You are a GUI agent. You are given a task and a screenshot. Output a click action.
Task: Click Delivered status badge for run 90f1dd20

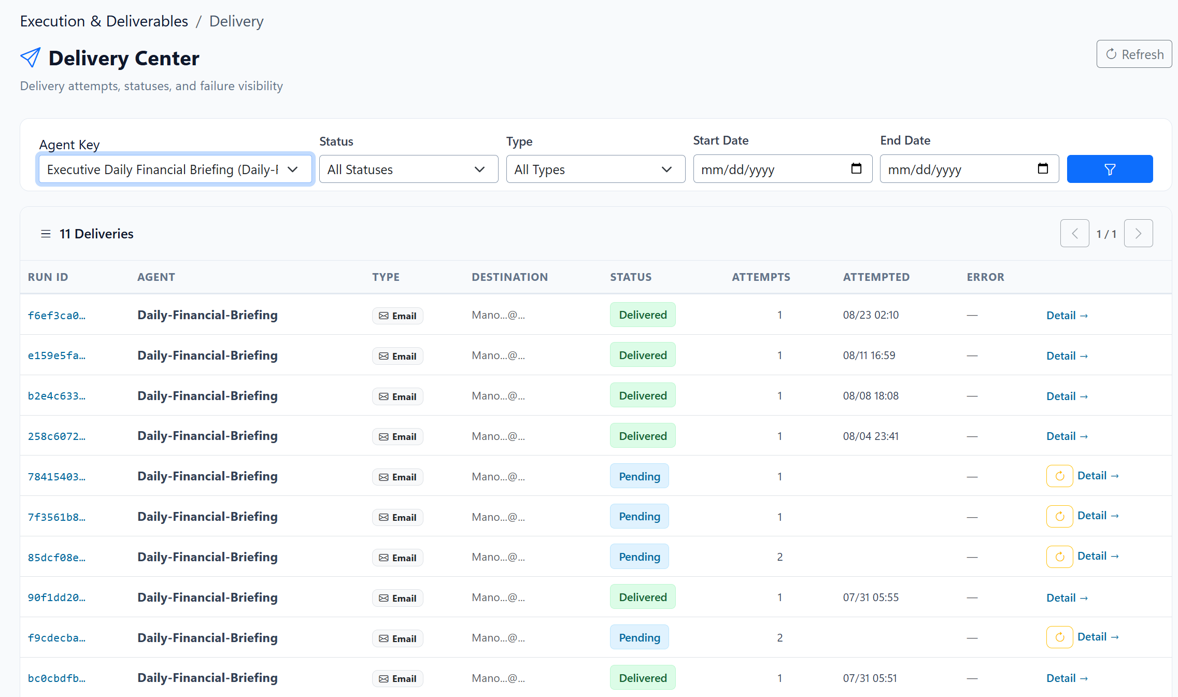pos(643,597)
